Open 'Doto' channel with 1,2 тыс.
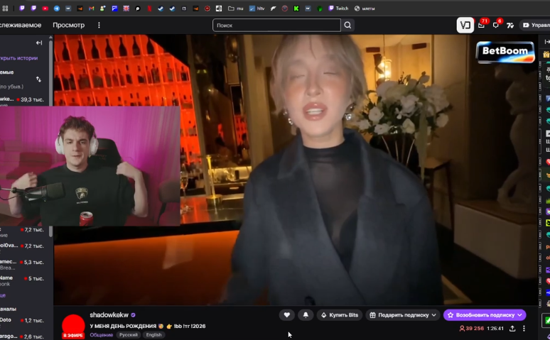The image size is (550, 340). click(22, 320)
